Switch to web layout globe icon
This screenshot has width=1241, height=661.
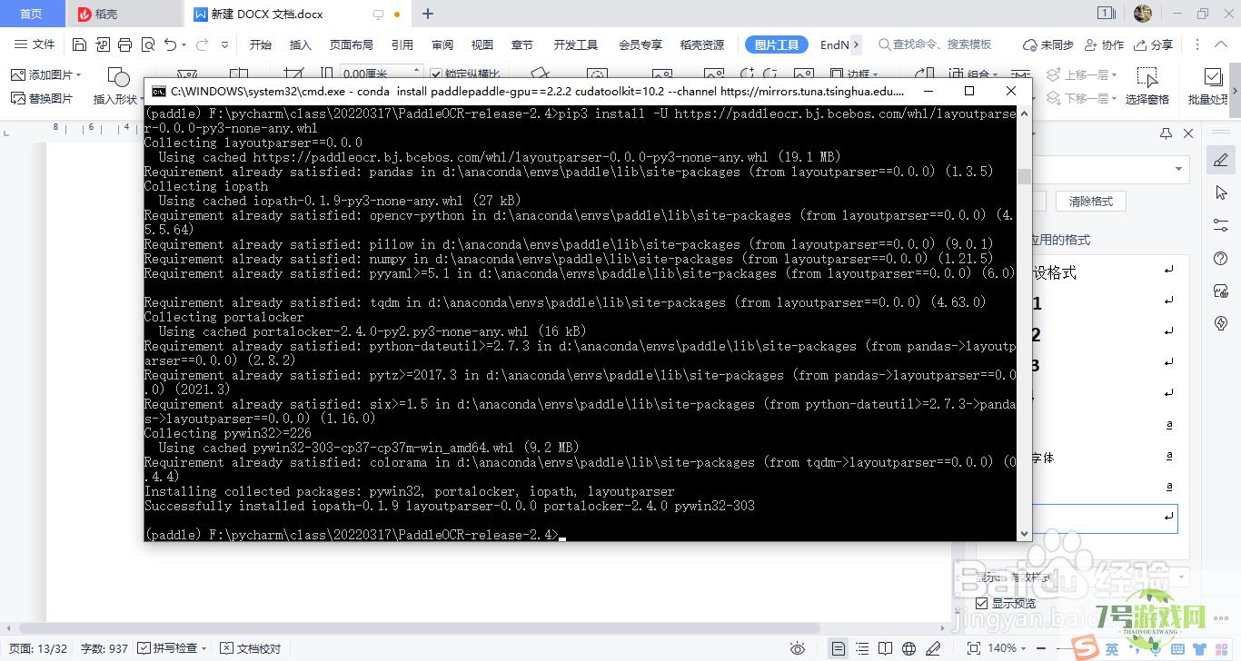pyautogui.click(x=909, y=648)
